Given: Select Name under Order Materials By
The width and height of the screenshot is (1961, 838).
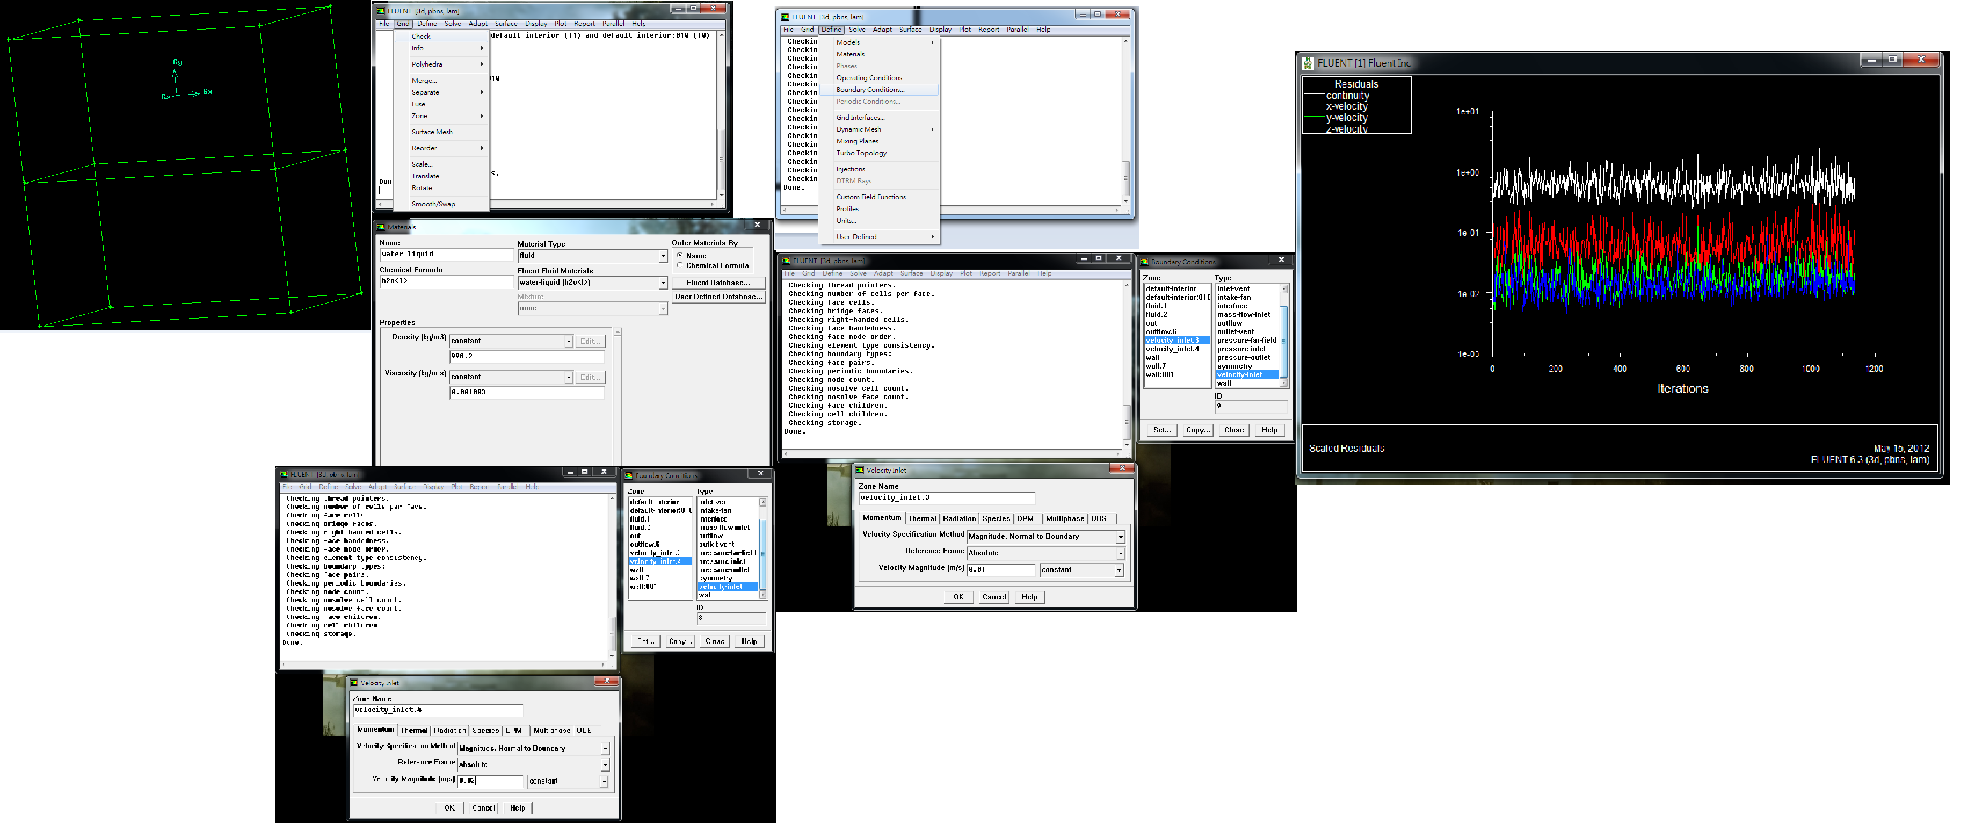Looking at the screenshot, I should click(679, 255).
